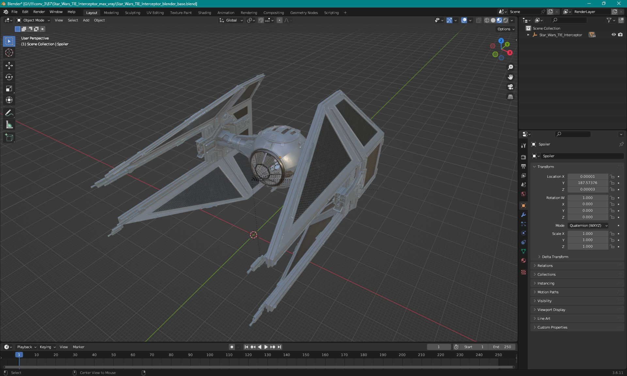Switch to rendered viewport shading
The image size is (627, 376).
(506, 20)
